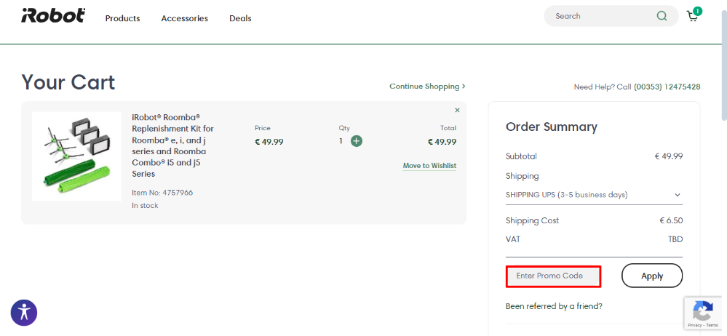This screenshot has width=727, height=336.
Task: Click the reCAPTCHA badge
Action: [x=704, y=313]
